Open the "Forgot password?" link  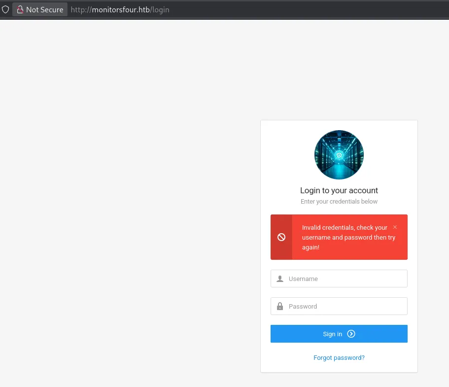339,357
